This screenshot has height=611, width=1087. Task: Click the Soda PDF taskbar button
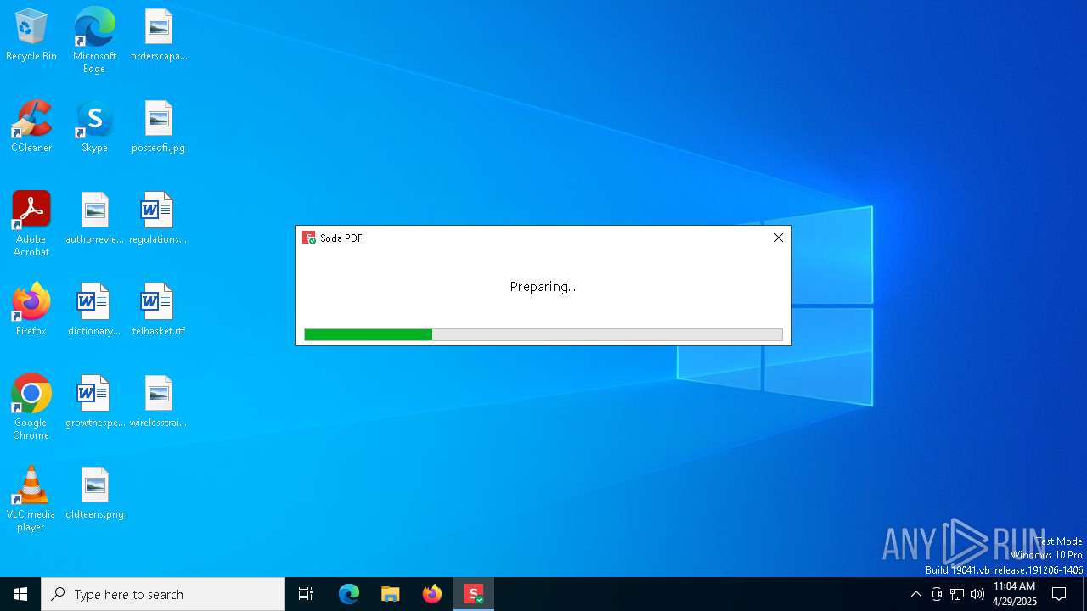(x=474, y=594)
